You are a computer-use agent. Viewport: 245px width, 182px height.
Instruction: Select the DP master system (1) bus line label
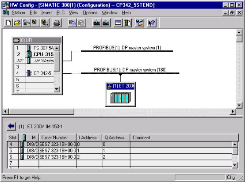pos(127,48)
